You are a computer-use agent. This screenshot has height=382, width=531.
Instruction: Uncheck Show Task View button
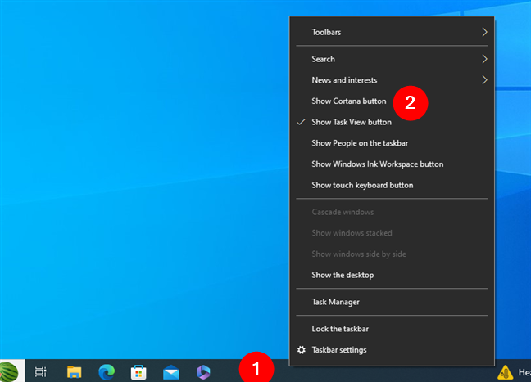(x=392, y=122)
